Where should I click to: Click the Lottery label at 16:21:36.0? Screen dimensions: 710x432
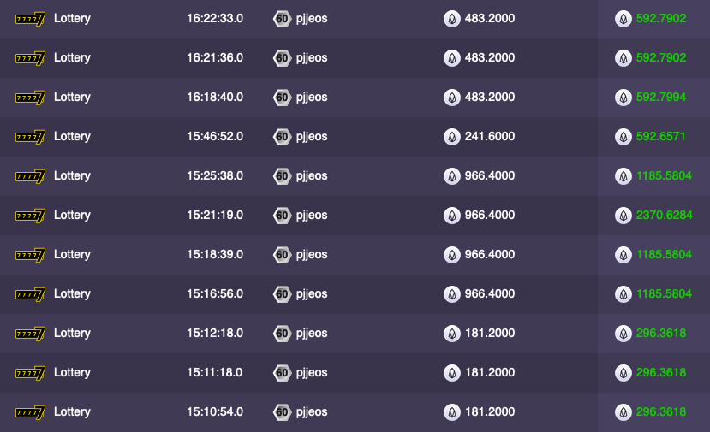(x=72, y=58)
